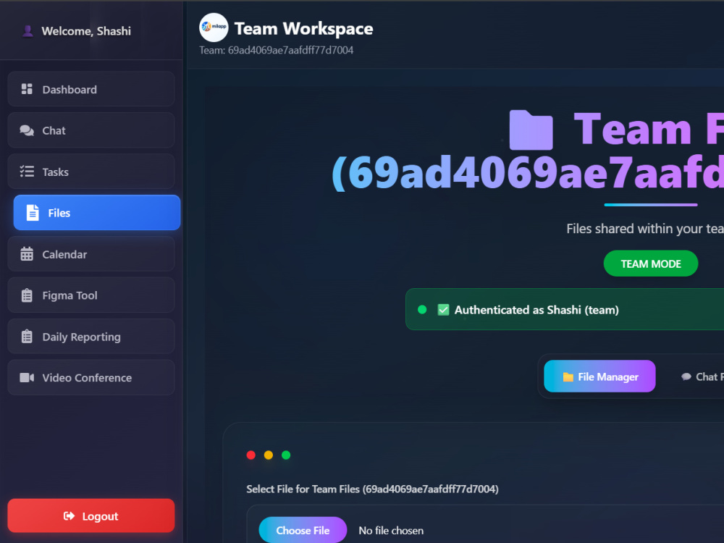Screen dimensions: 724x543
Task: Start Video Conference from sidebar
Action: (x=91, y=378)
